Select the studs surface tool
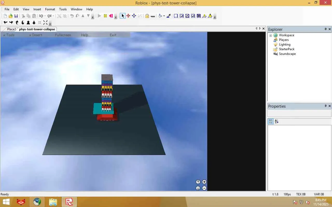The width and height of the screenshot is (332, 207). (193, 16)
